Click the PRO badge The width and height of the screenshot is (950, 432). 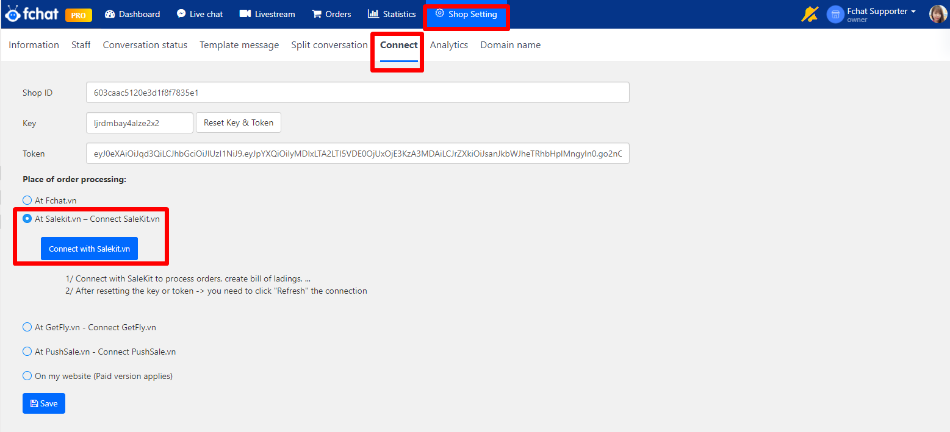(x=79, y=15)
